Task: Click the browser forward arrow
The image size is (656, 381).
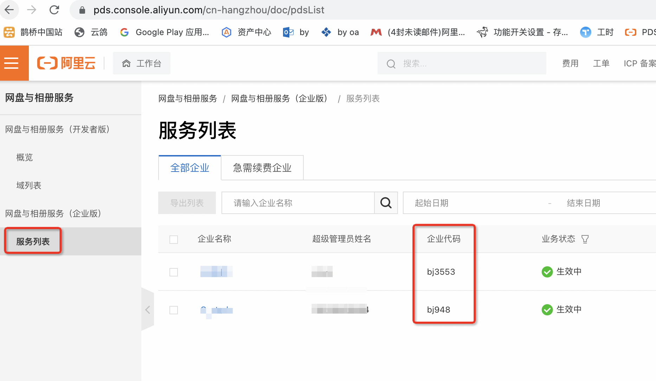Action: coord(32,10)
